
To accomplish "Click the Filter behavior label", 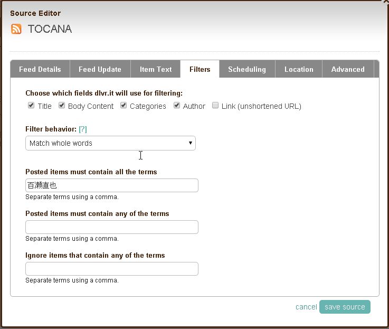I will [51, 129].
